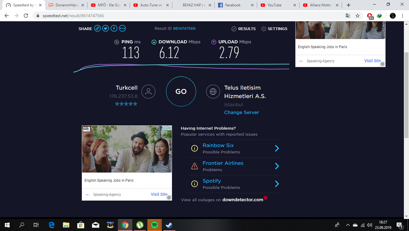This screenshot has width=409, height=231.
Task: Click the server globe icon
Action: [x=213, y=91]
